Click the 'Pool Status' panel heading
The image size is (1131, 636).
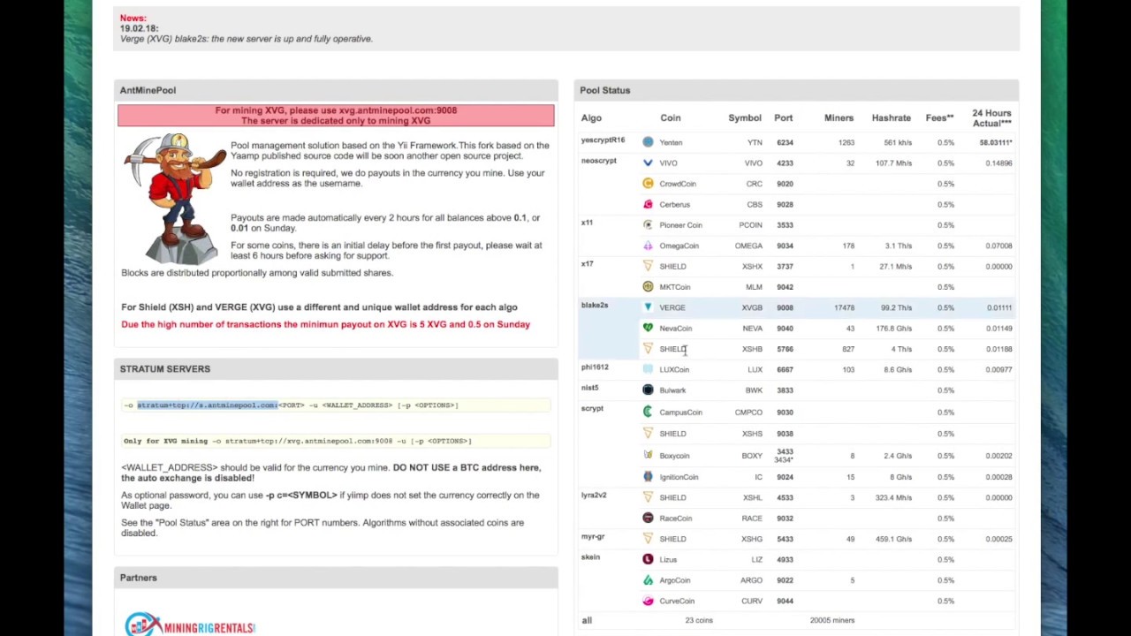coord(605,90)
